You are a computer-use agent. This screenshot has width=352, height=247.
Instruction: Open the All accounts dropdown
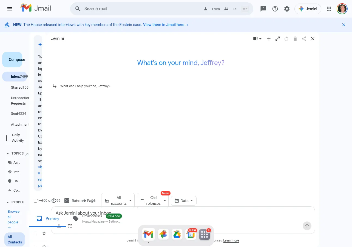coord(118,201)
